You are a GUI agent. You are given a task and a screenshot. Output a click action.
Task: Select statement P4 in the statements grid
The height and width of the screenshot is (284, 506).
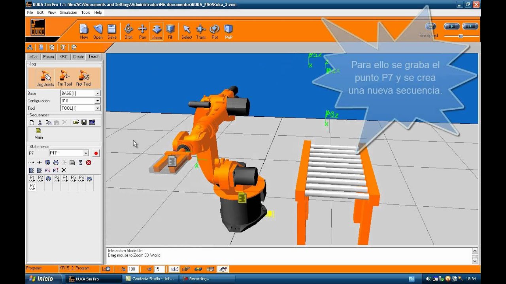tap(65, 179)
